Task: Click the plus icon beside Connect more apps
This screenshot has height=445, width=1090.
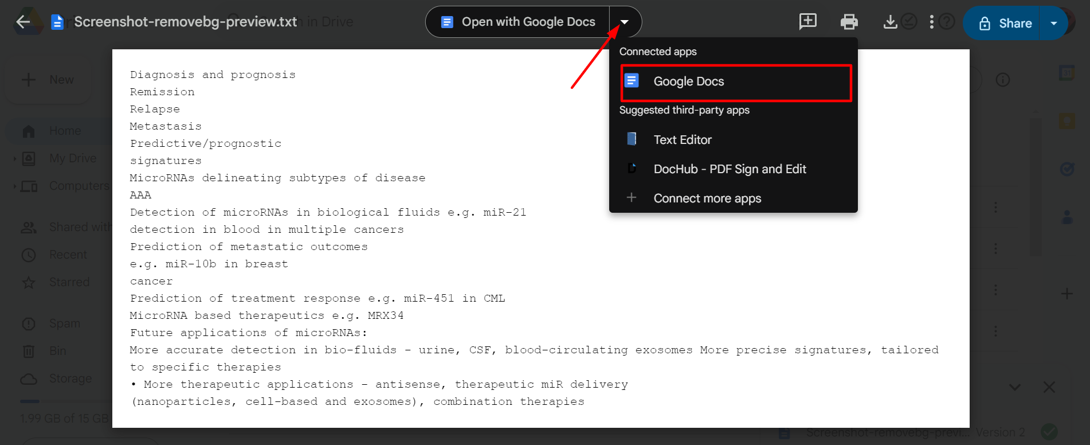Action: (632, 197)
